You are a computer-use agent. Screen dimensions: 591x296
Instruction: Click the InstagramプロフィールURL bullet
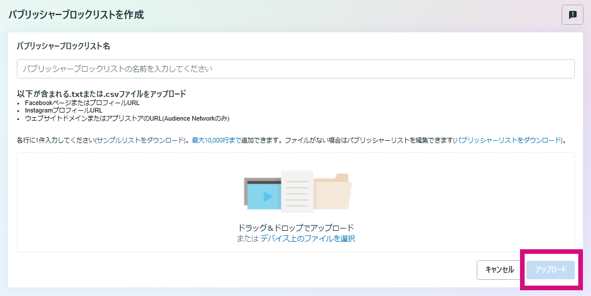(x=63, y=110)
